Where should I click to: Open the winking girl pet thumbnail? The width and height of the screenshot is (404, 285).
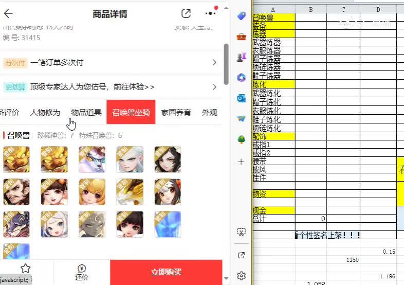tap(54, 192)
